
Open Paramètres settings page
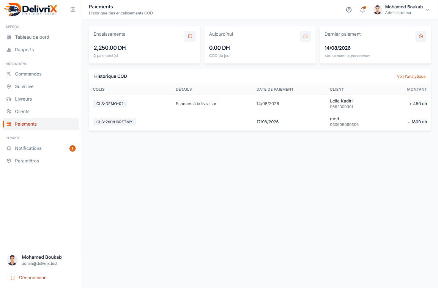41,161
